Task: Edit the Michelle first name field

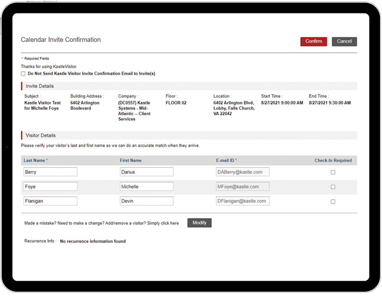Action: tap(147, 186)
